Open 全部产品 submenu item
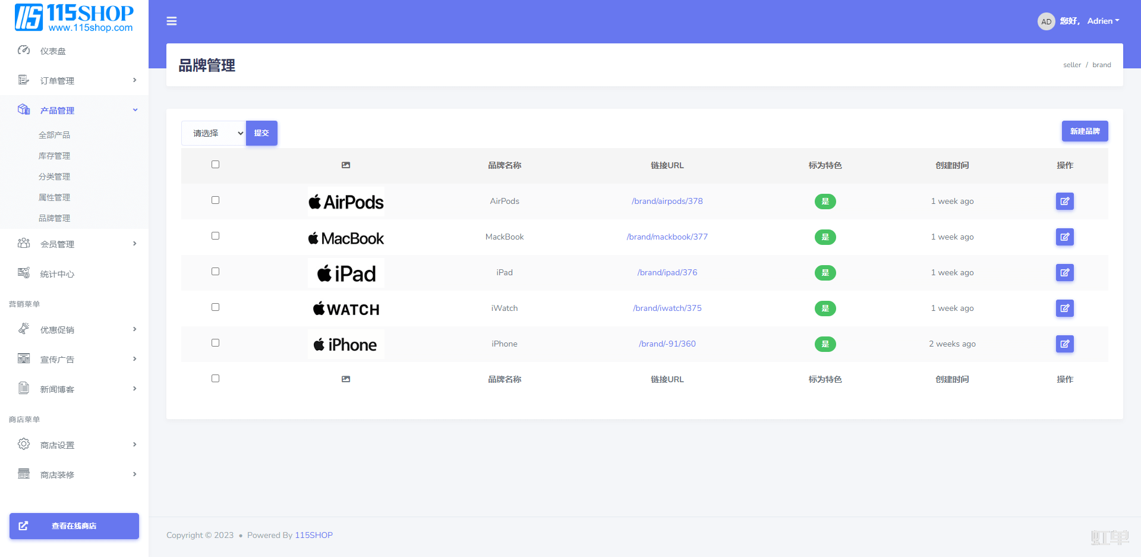The height and width of the screenshot is (557, 1141). point(54,135)
